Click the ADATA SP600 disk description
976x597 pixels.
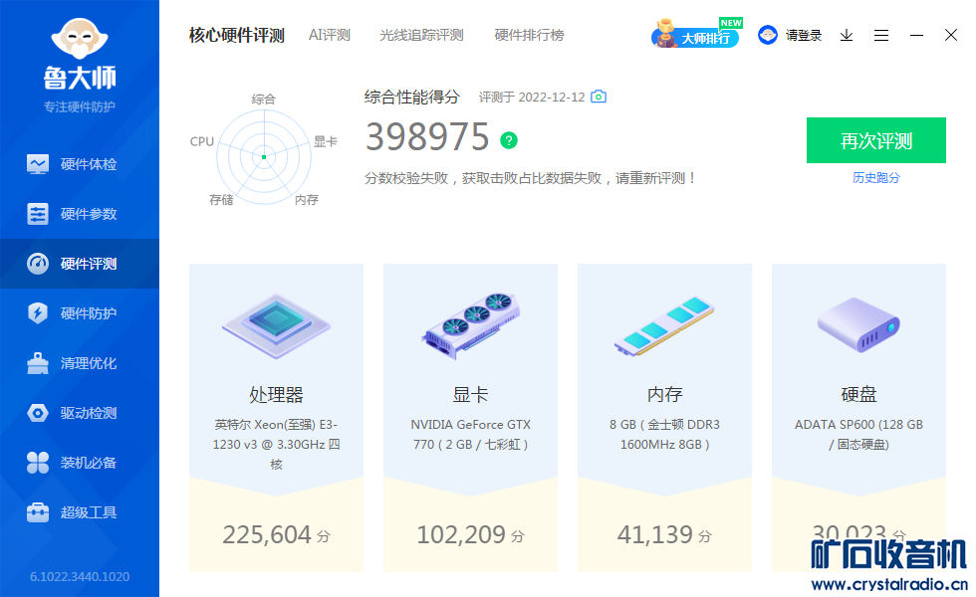(x=858, y=434)
